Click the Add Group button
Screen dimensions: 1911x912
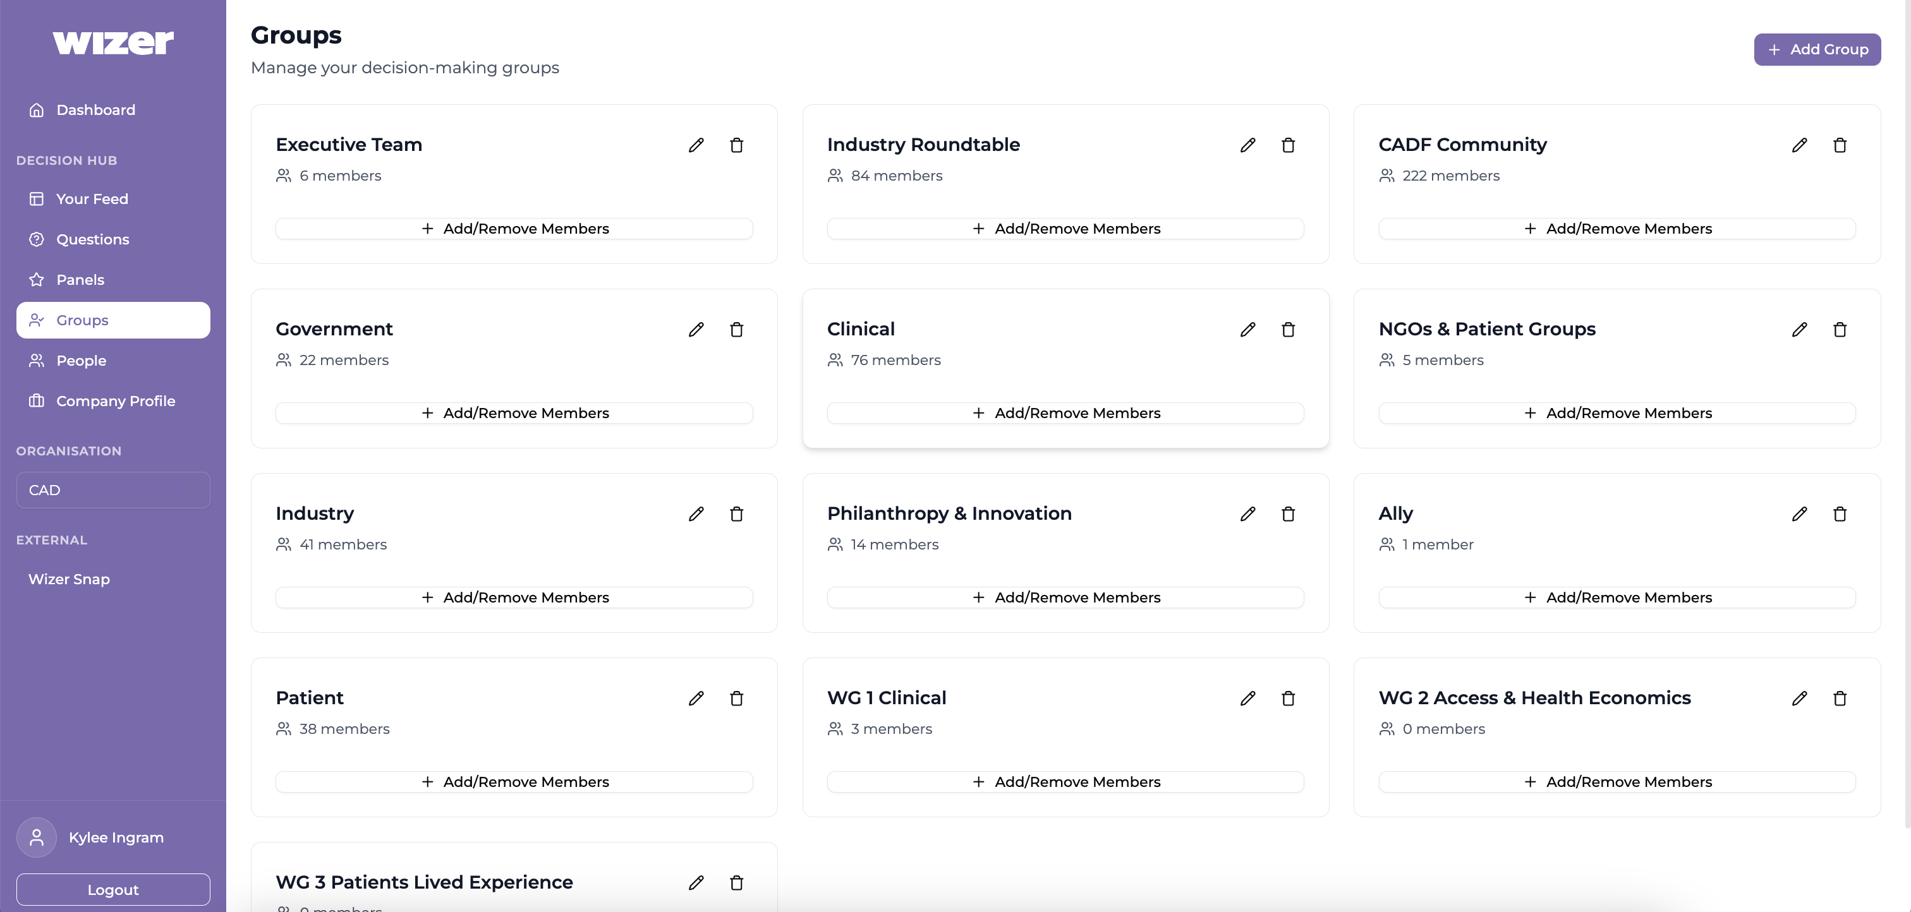(x=1817, y=50)
